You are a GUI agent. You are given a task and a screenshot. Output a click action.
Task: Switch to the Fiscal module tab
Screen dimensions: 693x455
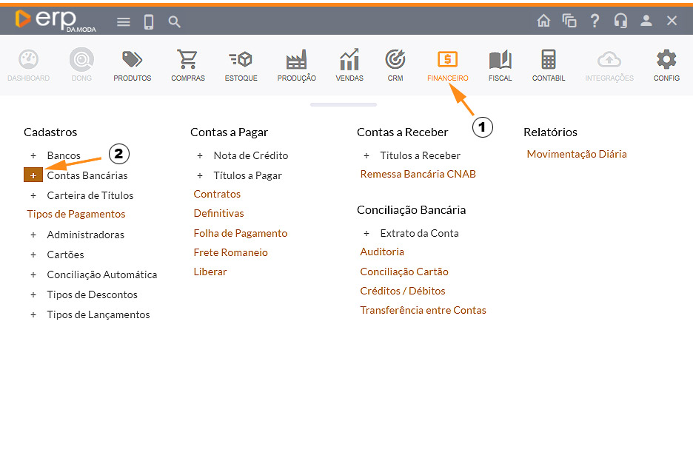coord(500,60)
